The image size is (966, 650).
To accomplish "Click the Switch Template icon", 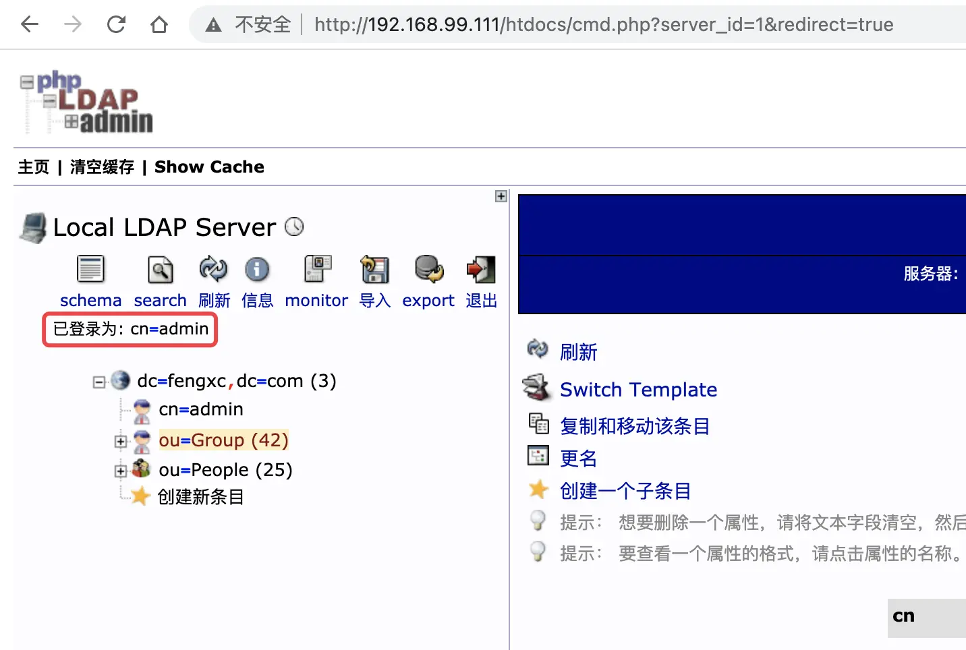I will (538, 387).
